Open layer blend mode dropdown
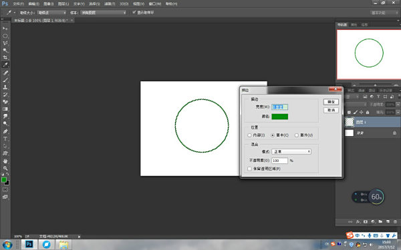This screenshot has height=250, width=401. click(x=356, y=105)
